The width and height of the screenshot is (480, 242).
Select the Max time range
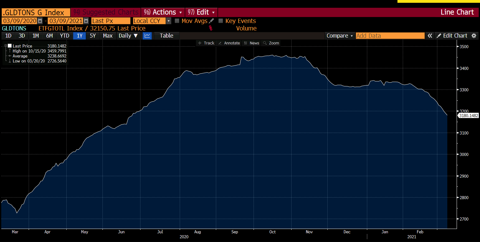(x=108, y=36)
